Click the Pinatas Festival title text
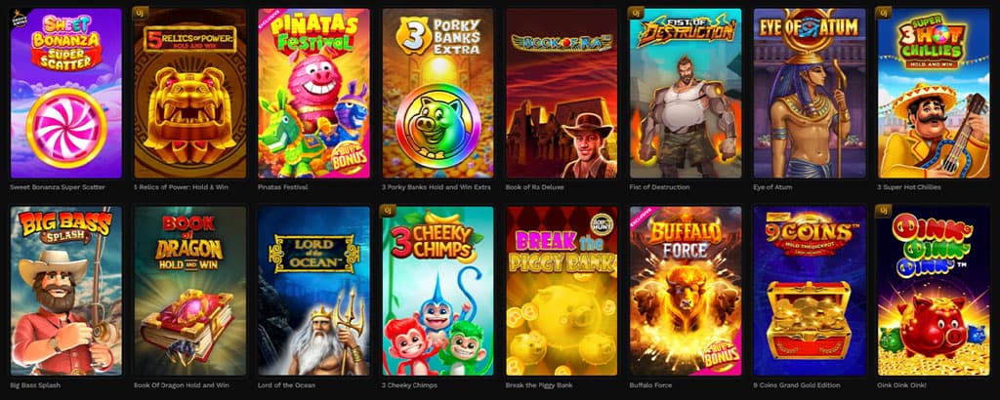The image size is (1000, 400). pos(283,187)
